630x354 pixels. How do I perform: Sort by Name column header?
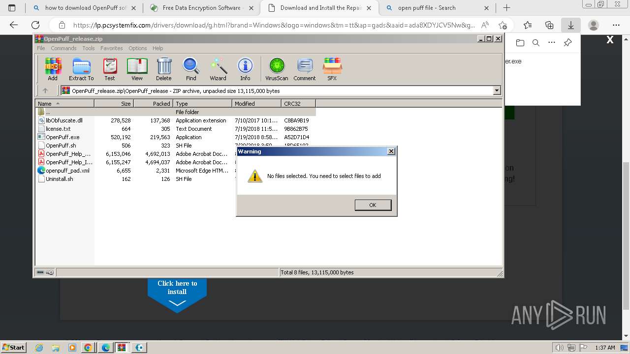point(64,103)
